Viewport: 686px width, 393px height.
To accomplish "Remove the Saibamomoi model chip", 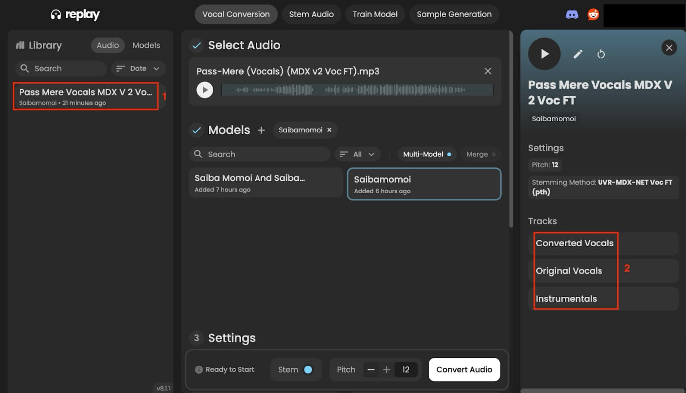I will 329,130.
